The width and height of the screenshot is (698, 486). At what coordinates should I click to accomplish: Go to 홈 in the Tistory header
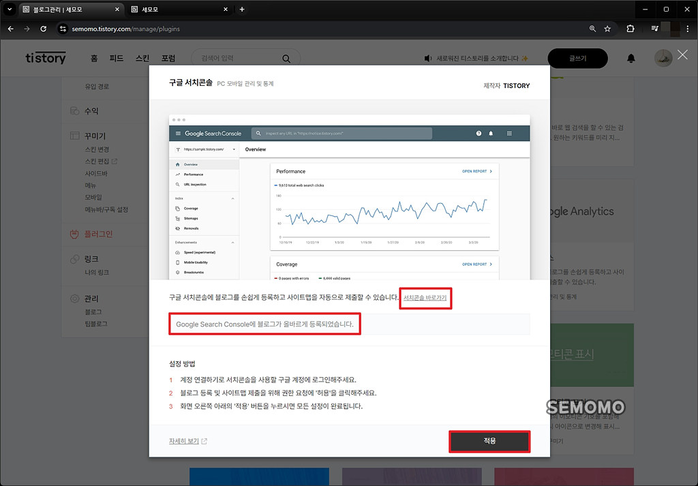coord(94,59)
